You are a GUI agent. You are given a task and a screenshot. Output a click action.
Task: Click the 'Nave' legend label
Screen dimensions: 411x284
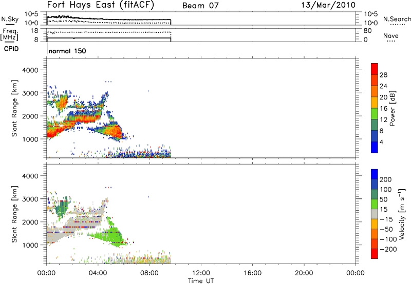click(390, 36)
